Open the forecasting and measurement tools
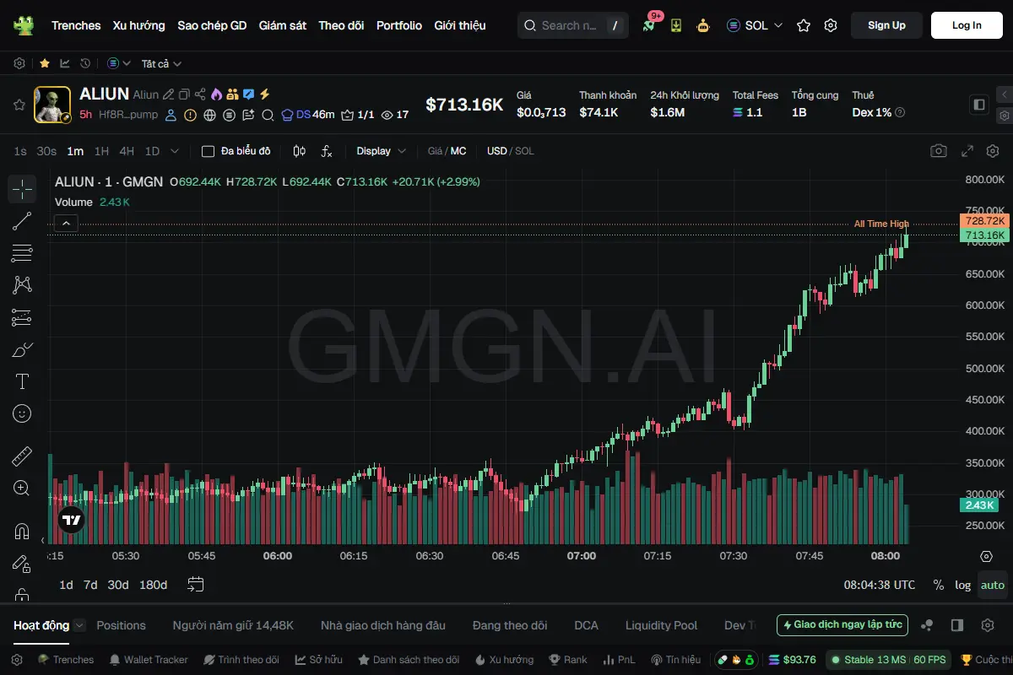This screenshot has width=1013, height=675. pos(22,317)
